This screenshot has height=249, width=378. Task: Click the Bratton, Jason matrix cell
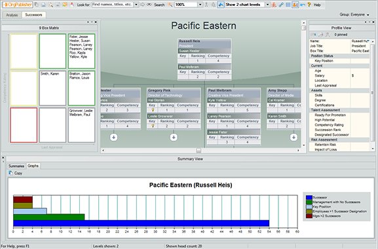point(81,88)
